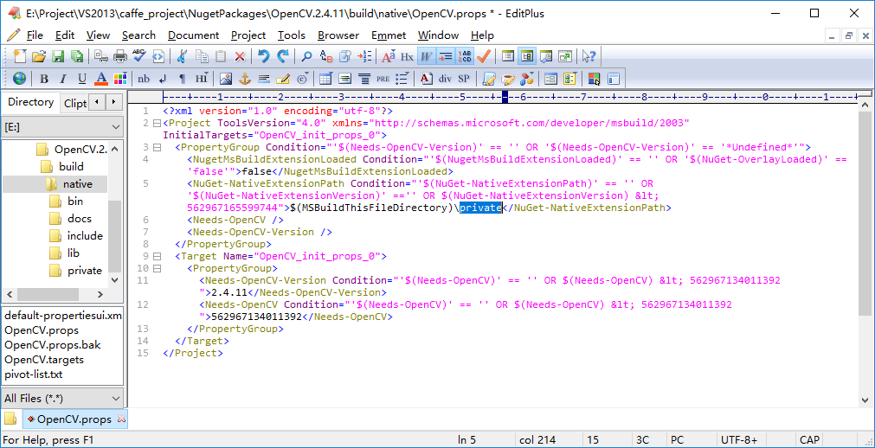Screen dimensions: 875x448
Task: Click the HTML table icon
Action: [x=326, y=79]
